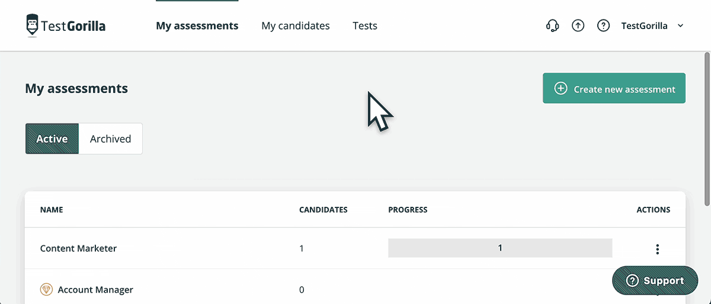The height and width of the screenshot is (304, 711).
Task: Open the Support chat button
Action: point(655,280)
